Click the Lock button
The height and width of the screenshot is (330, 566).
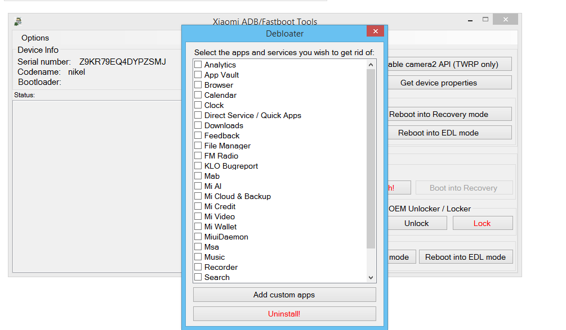click(x=483, y=223)
